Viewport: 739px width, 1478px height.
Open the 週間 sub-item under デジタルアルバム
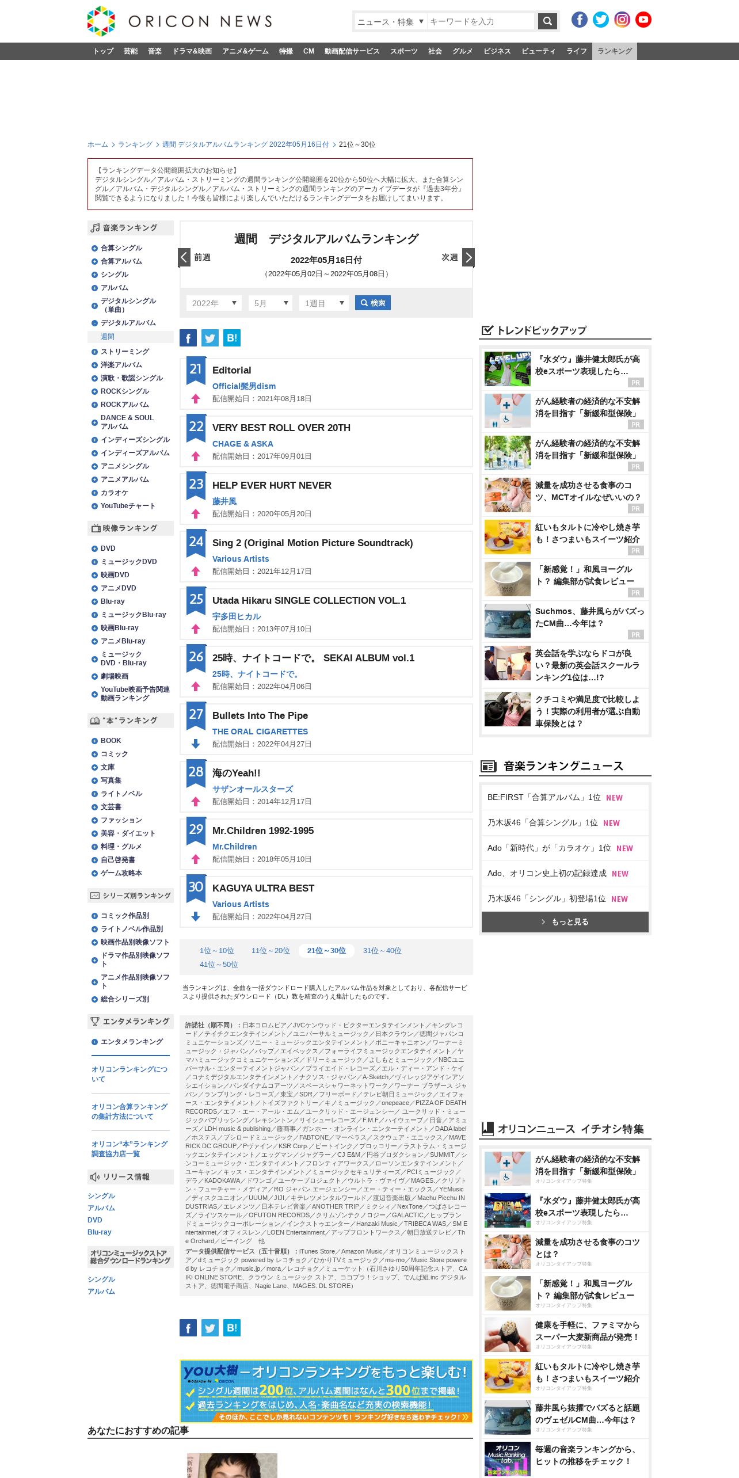coord(108,337)
